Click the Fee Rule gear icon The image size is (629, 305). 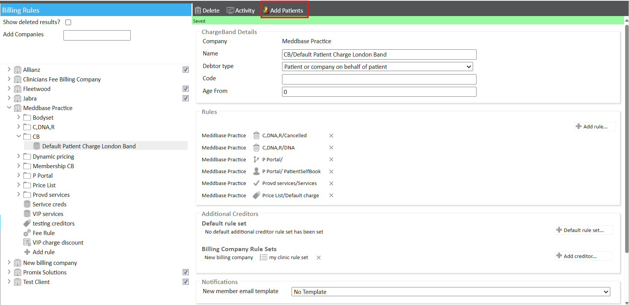pos(27,233)
